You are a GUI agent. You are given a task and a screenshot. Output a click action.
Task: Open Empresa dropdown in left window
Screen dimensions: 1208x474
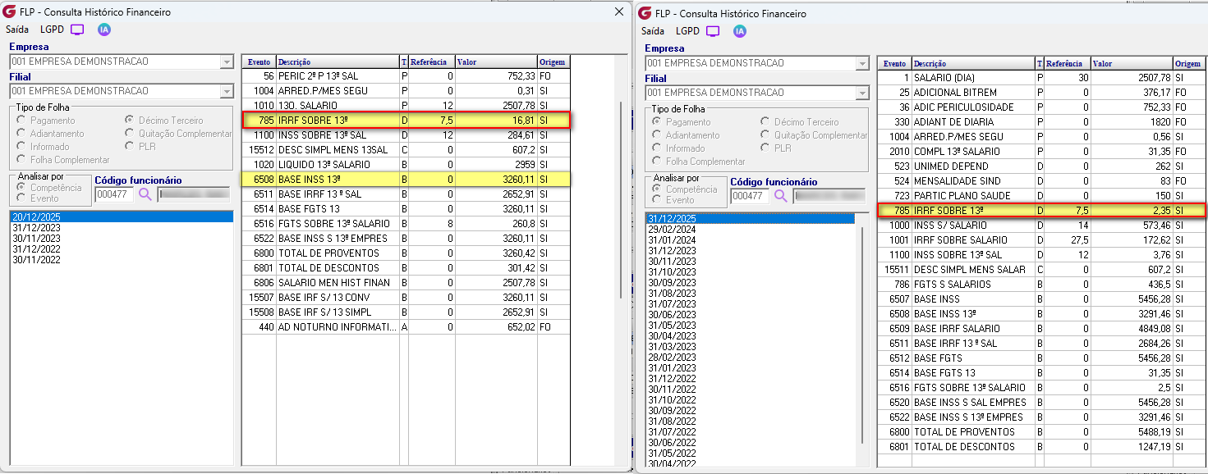tap(227, 62)
